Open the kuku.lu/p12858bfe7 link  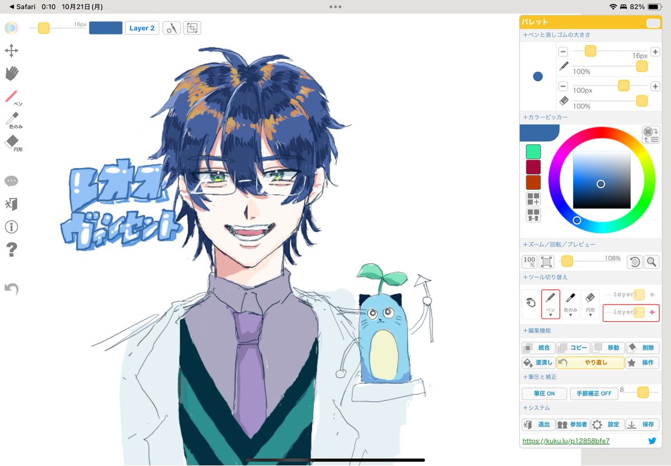(566, 441)
